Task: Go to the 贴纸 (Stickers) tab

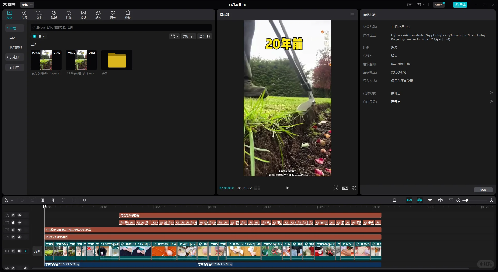Action: 54,15
